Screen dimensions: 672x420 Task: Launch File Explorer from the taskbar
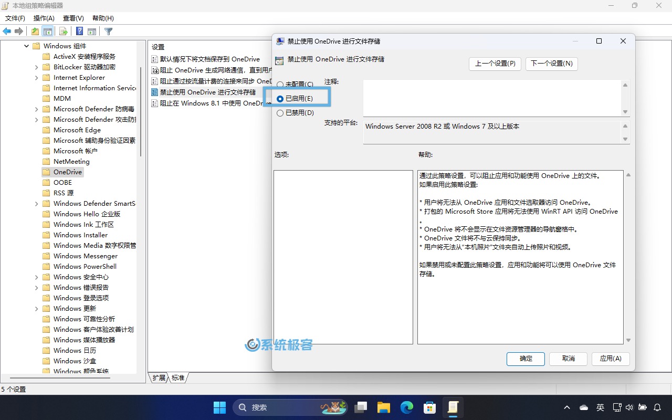[384, 407]
